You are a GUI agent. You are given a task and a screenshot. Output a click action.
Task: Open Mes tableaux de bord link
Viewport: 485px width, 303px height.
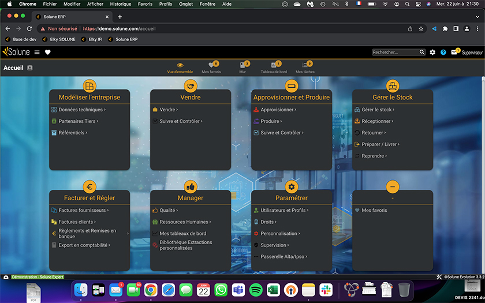click(183, 234)
